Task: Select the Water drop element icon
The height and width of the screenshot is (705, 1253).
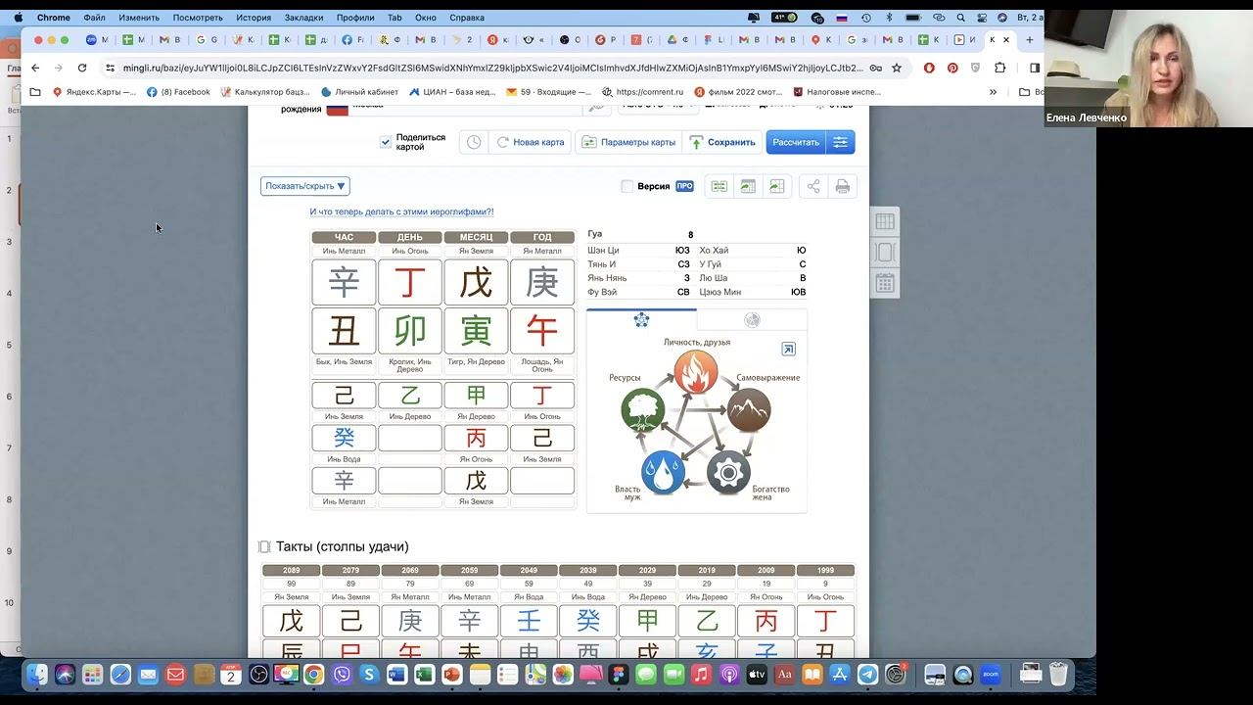Action: point(664,473)
